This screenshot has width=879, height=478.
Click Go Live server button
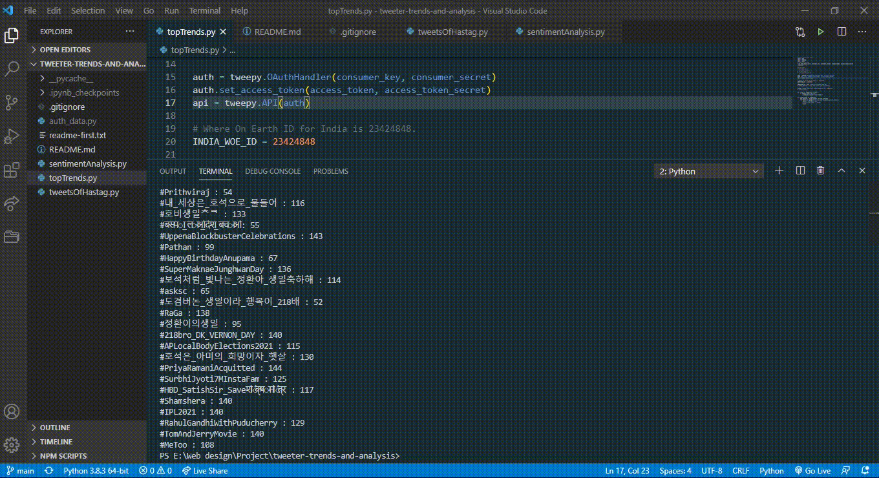(x=813, y=471)
